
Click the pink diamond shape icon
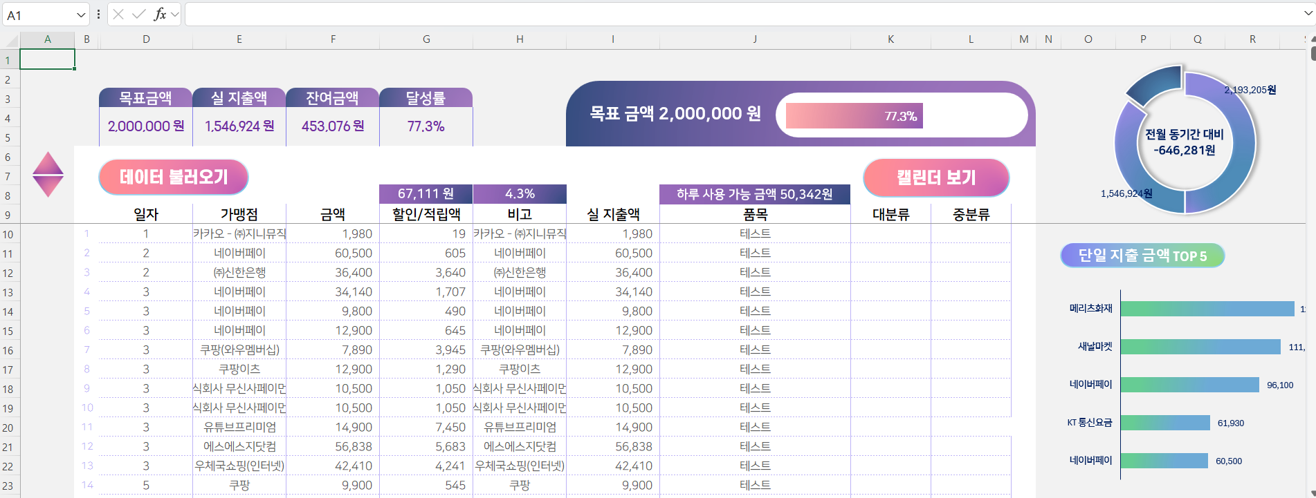tap(48, 174)
